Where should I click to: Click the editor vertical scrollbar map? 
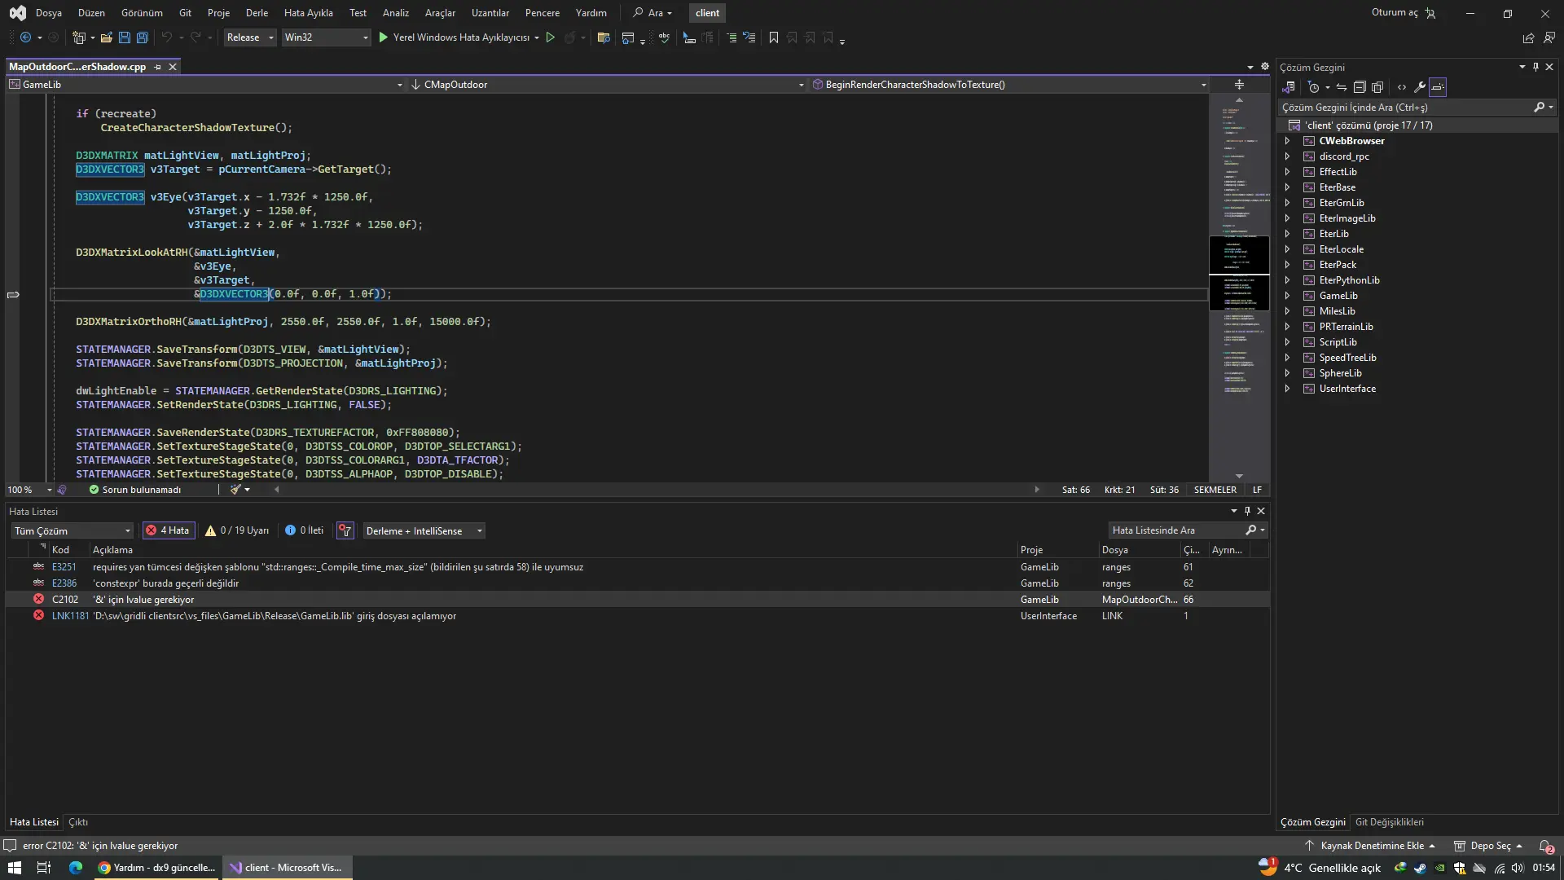1239,288
